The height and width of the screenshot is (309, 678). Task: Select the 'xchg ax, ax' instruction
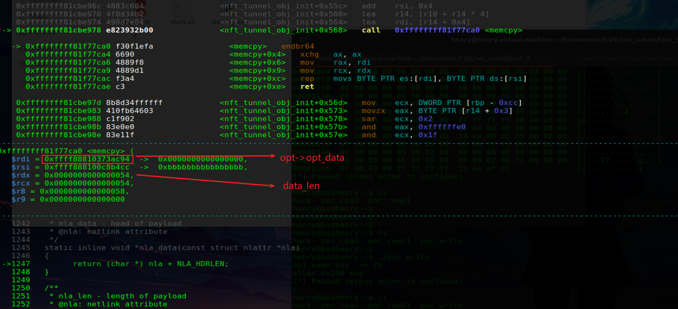pyautogui.click(x=330, y=54)
